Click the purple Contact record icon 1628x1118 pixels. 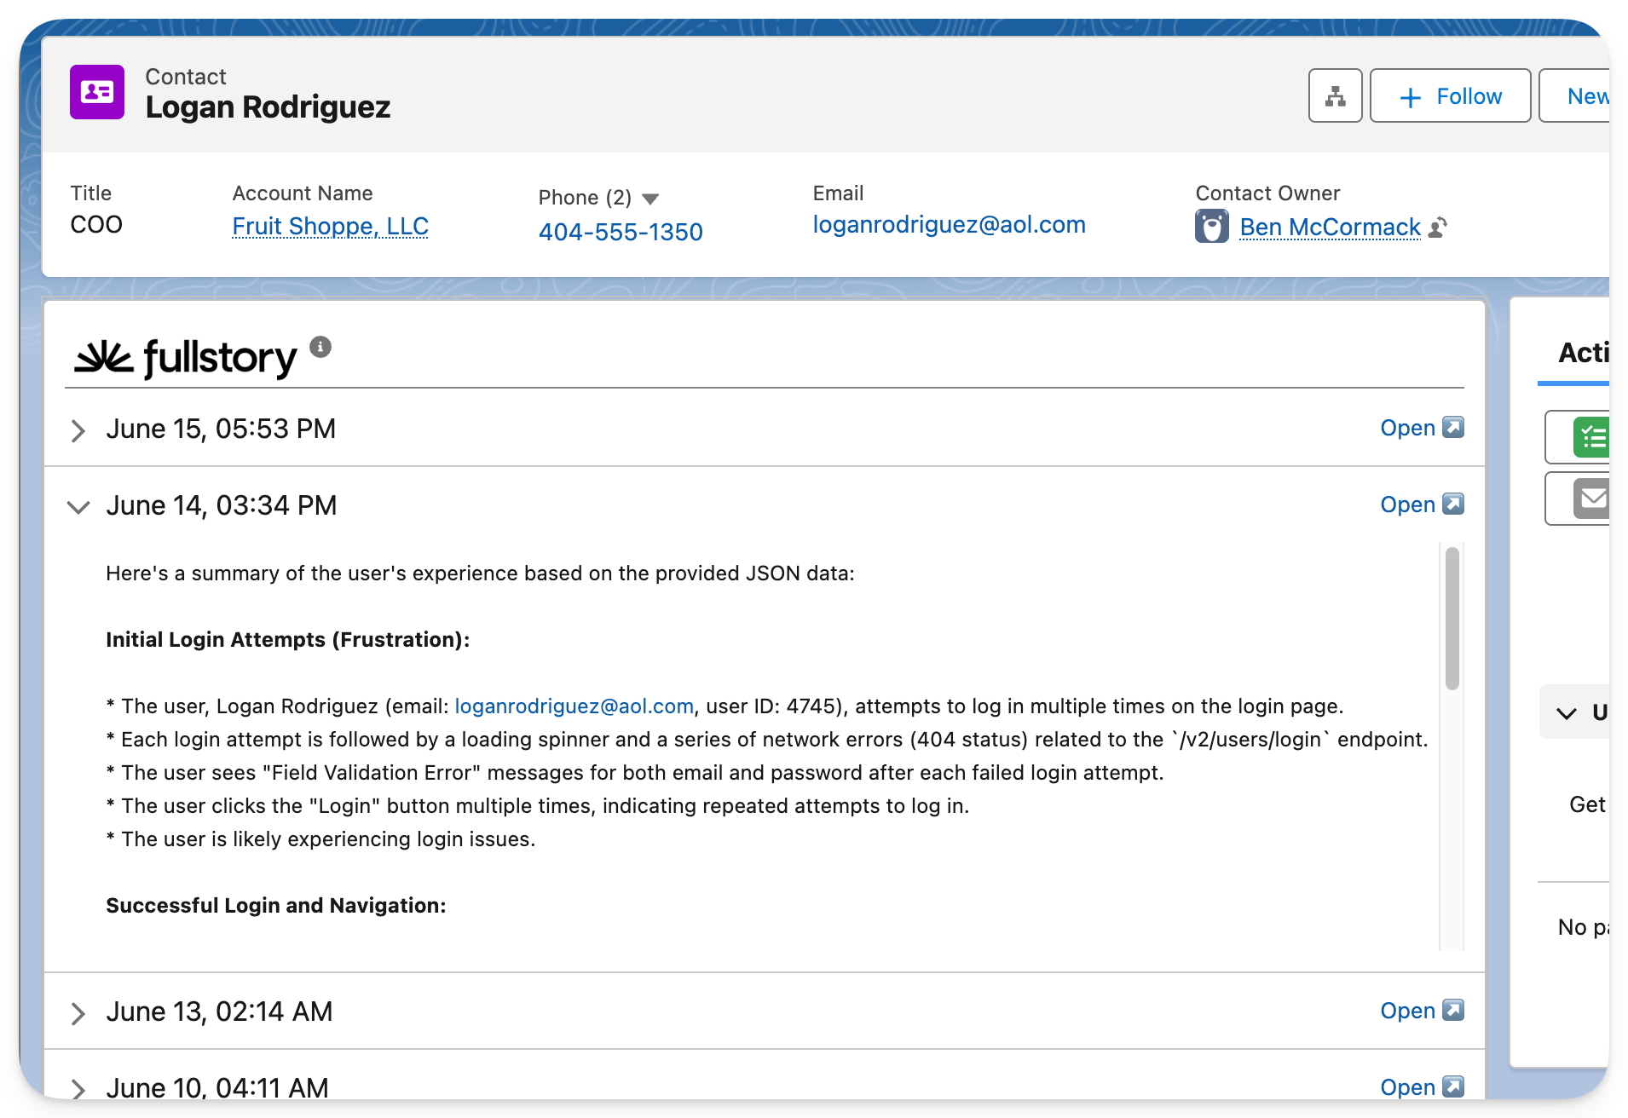tap(97, 92)
